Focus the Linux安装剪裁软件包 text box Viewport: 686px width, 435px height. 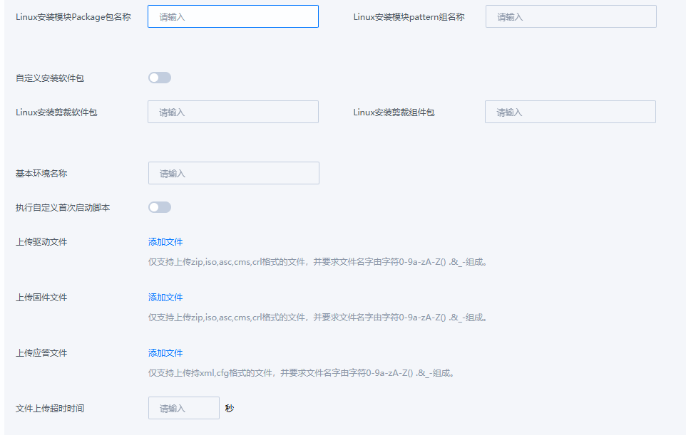(232, 112)
